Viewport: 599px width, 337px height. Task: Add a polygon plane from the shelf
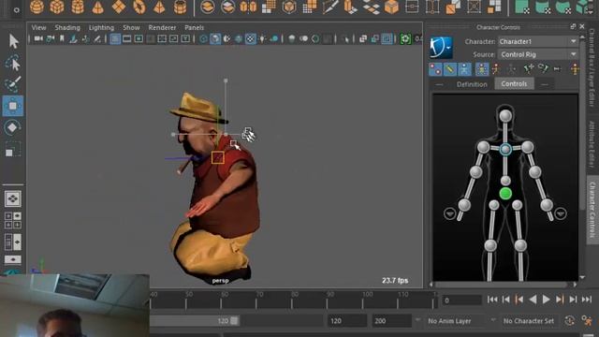coord(119,7)
